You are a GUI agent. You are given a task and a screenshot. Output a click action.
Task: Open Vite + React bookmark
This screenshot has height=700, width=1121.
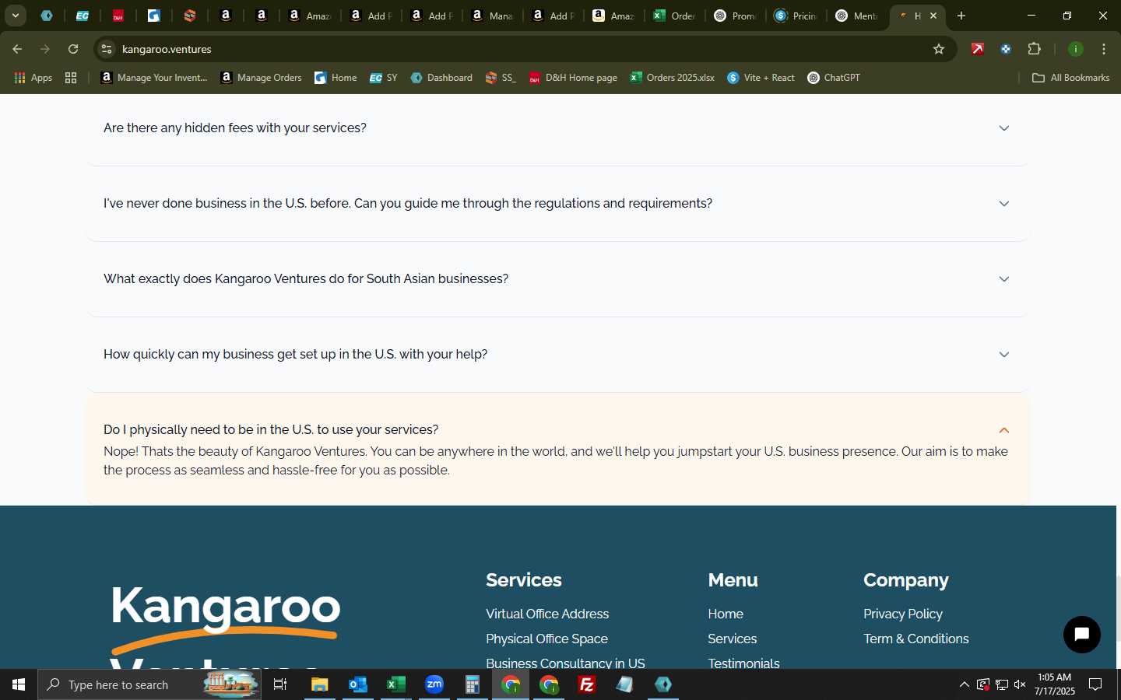[761, 78]
